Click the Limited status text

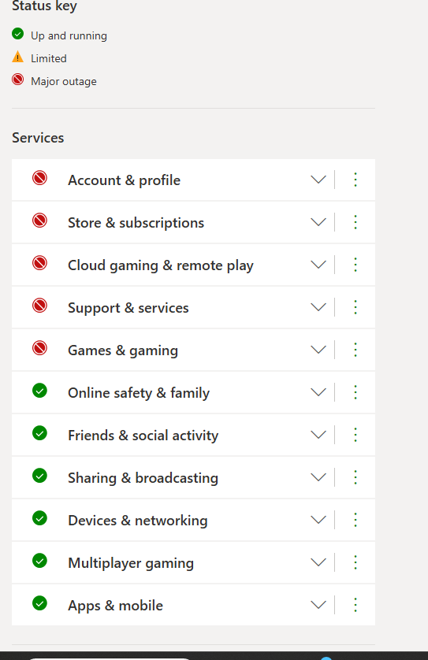tap(49, 58)
